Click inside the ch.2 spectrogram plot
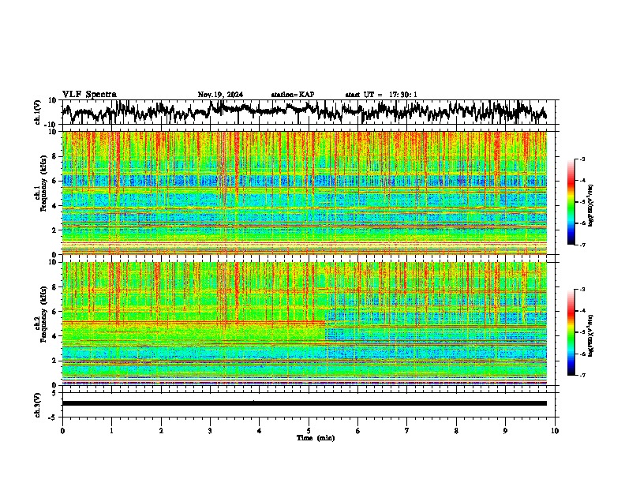The width and height of the screenshot is (625, 483). pyautogui.click(x=305, y=324)
